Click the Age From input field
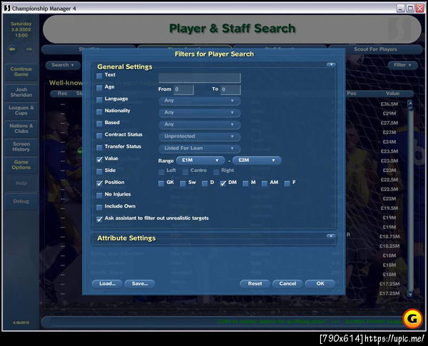Screen dimensions: 428x346 (184, 89)
